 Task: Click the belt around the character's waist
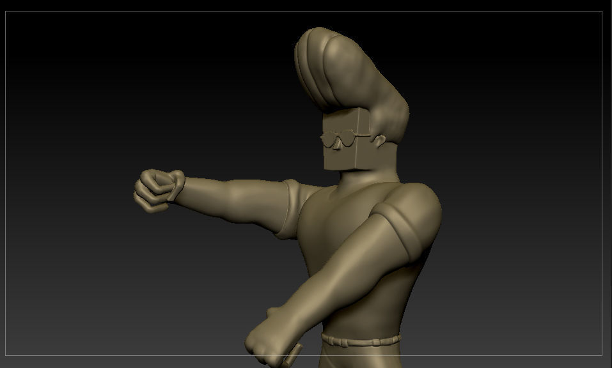point(361,340)
